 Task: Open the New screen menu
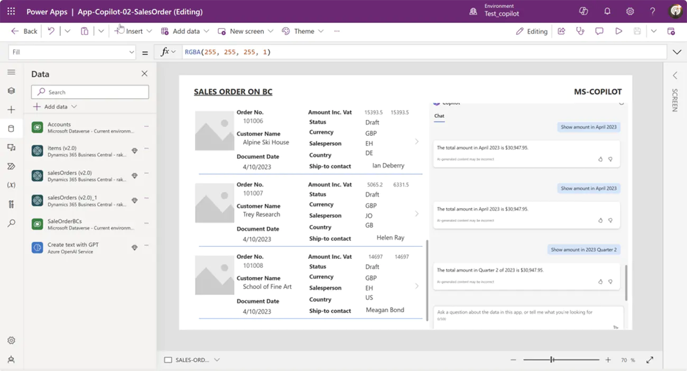(x=246, y=31)
